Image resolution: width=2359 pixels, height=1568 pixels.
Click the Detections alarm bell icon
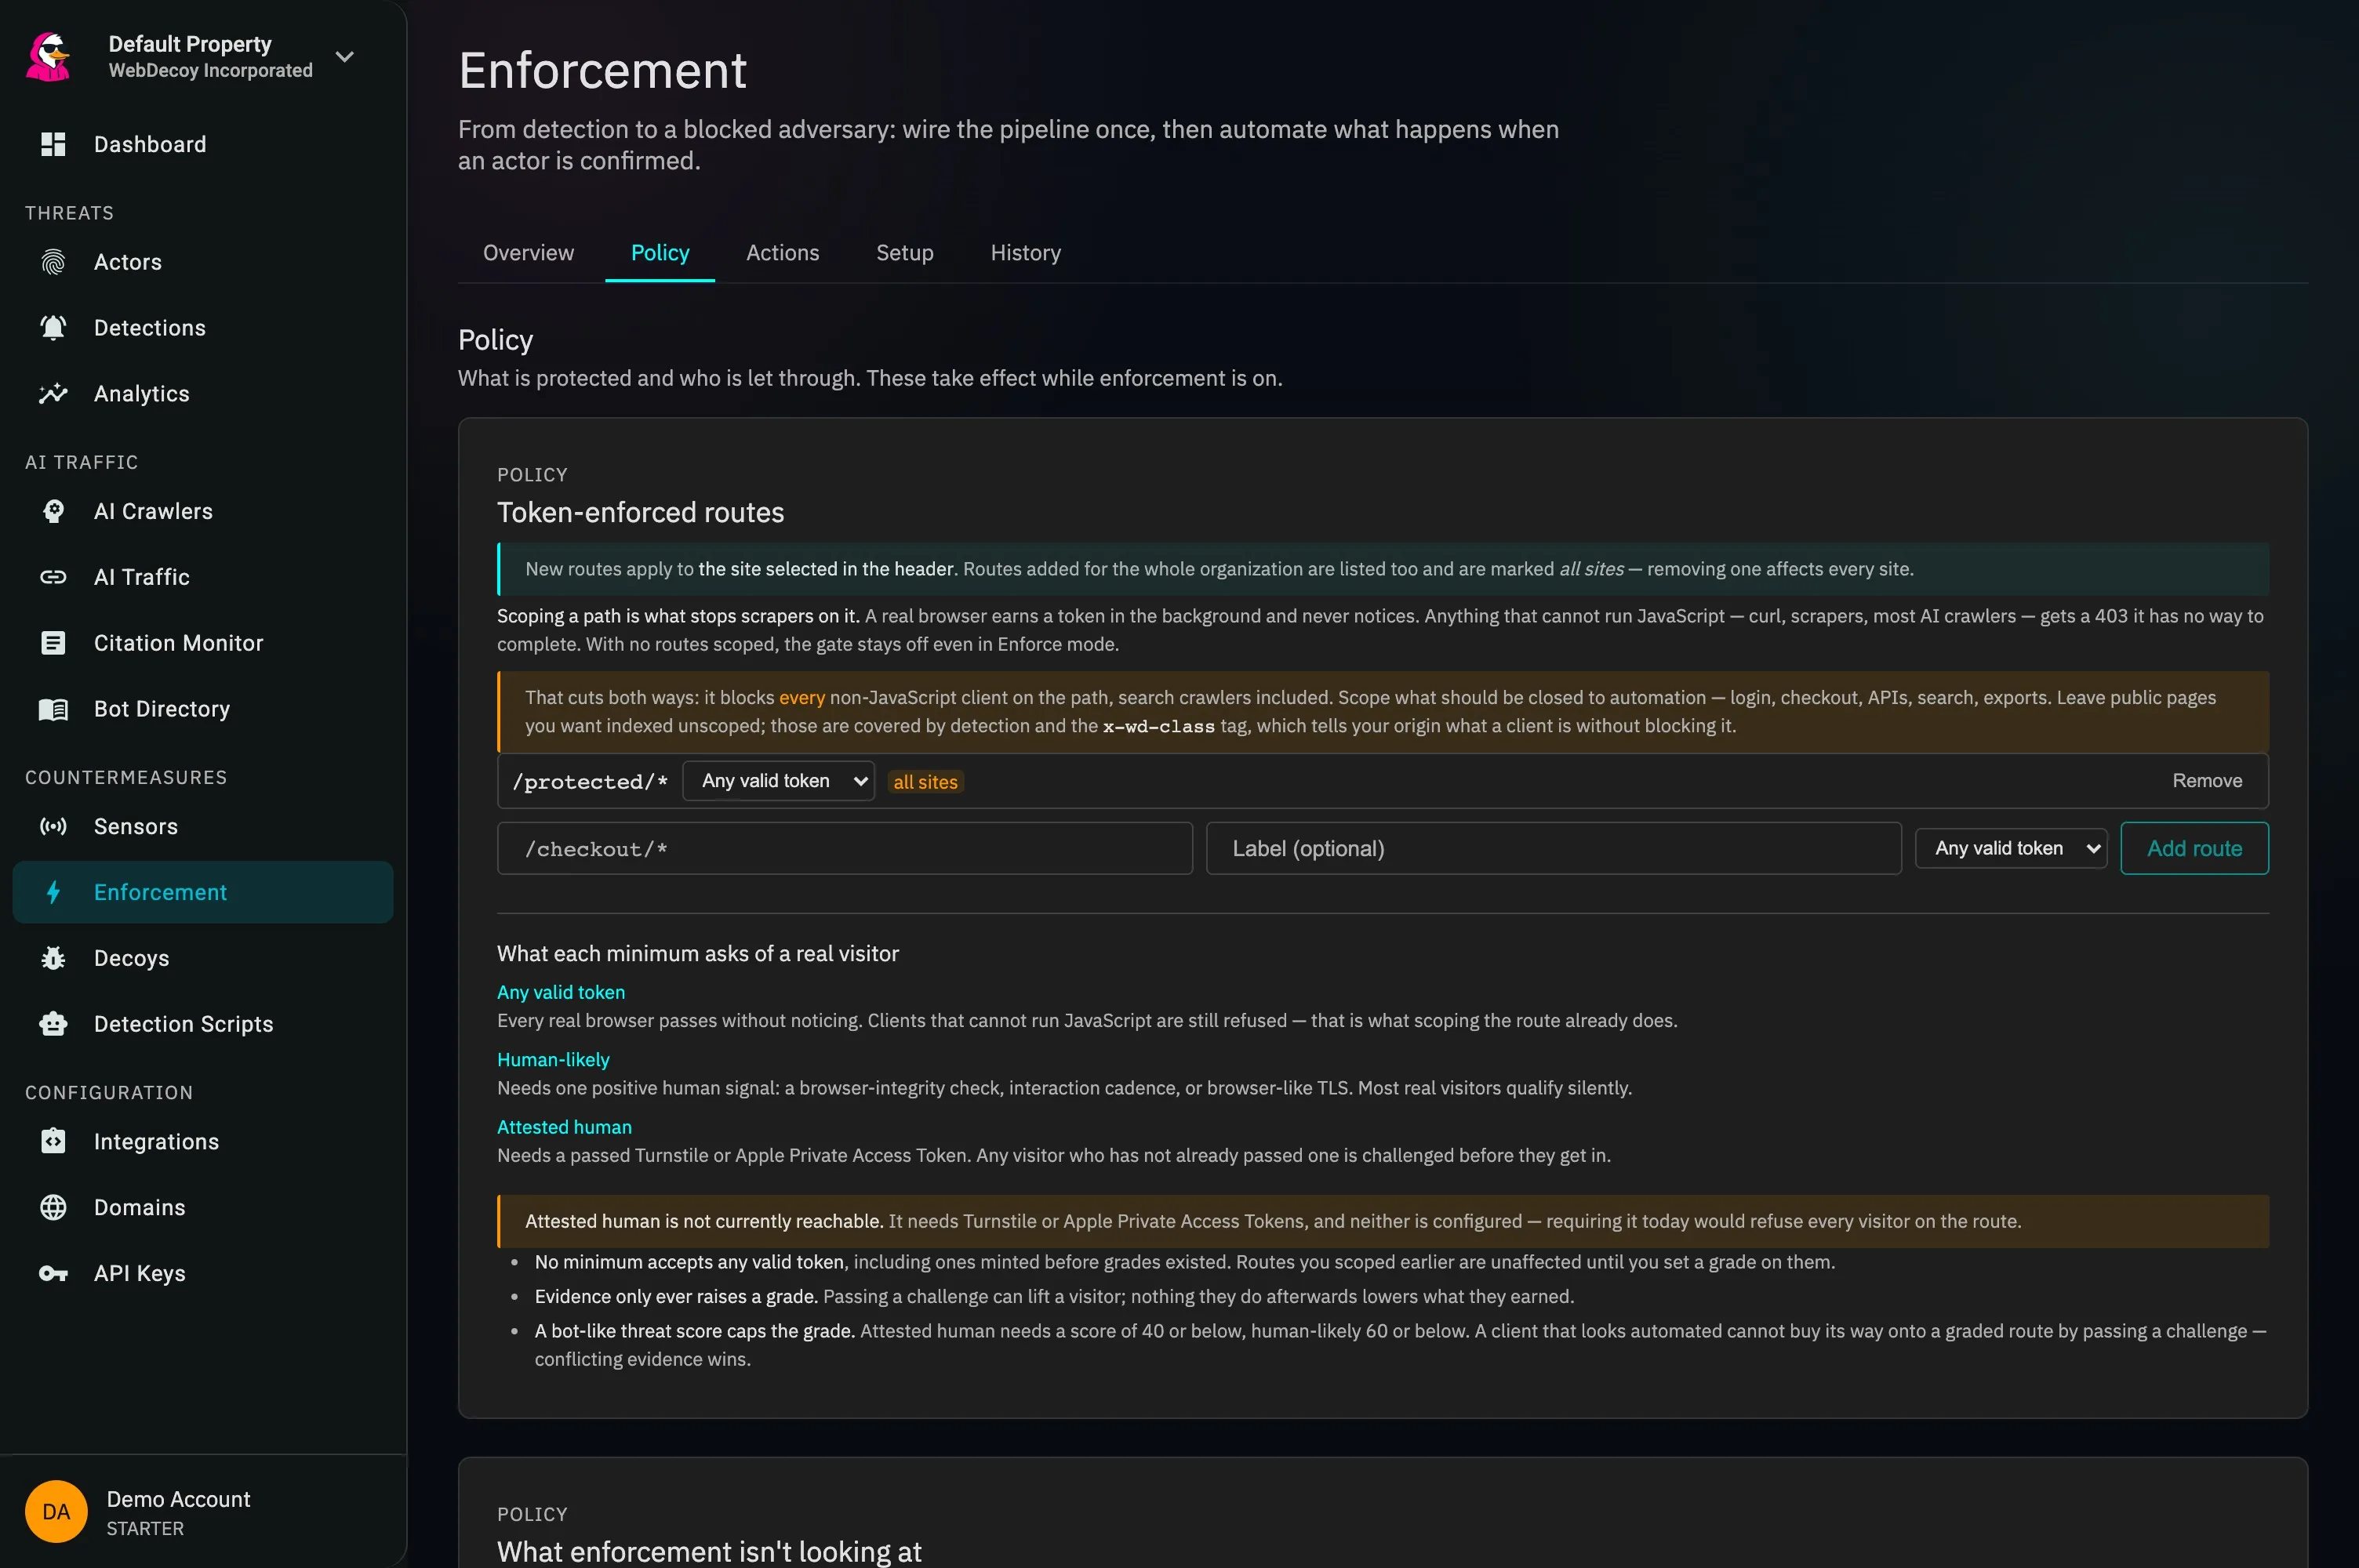tap(53, 327)
